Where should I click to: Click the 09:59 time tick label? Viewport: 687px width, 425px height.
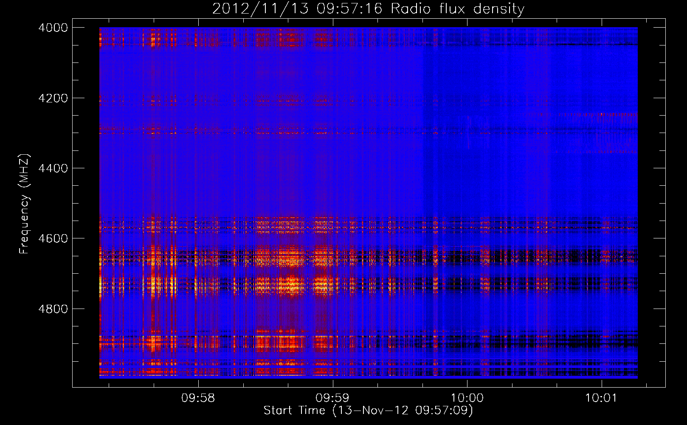click(333, 398)
